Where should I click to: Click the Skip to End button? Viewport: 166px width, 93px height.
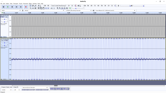coord(21,7)
